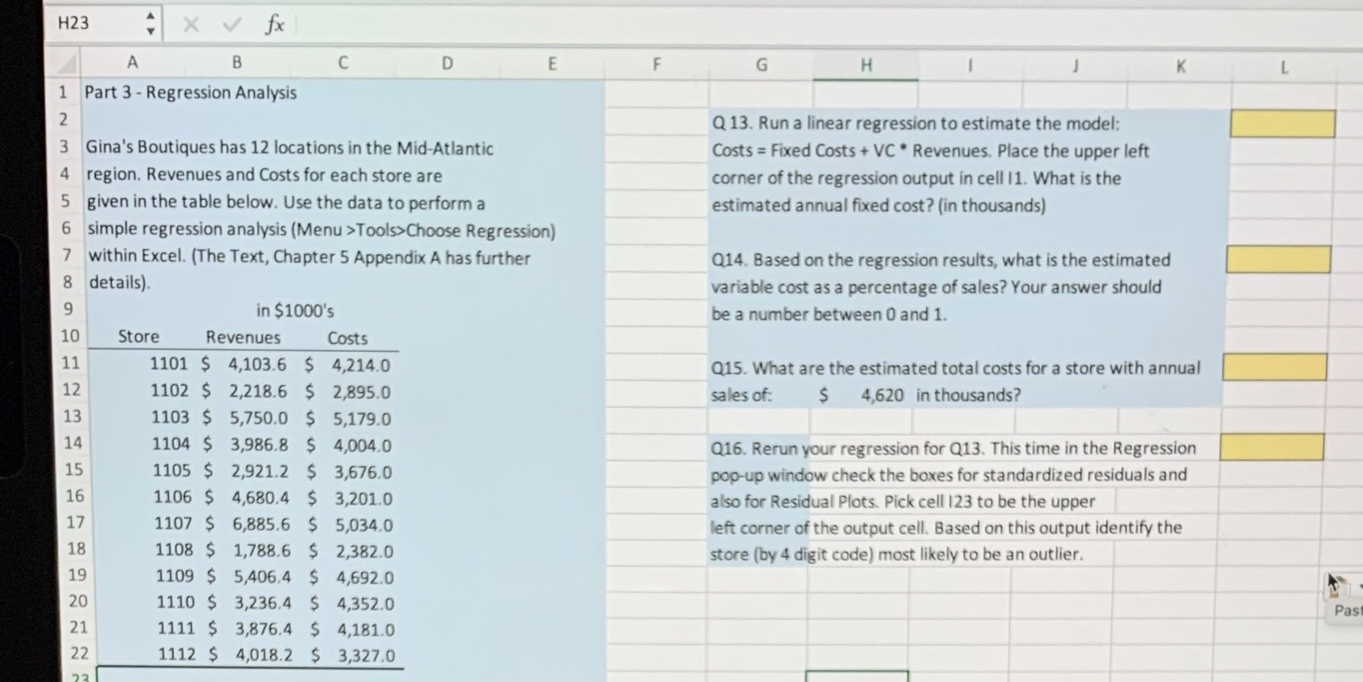
Task: Select cost value 3,201.0
Action: (x=364, y=499)
